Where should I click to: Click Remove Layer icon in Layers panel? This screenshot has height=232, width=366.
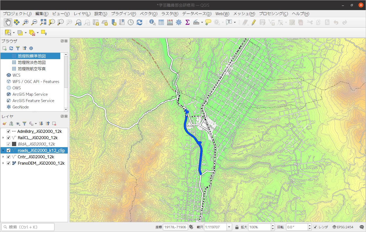coord(54,124)
